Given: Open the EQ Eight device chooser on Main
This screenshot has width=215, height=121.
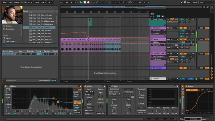Looking at the screenshot, I should (x=158, y=42).
